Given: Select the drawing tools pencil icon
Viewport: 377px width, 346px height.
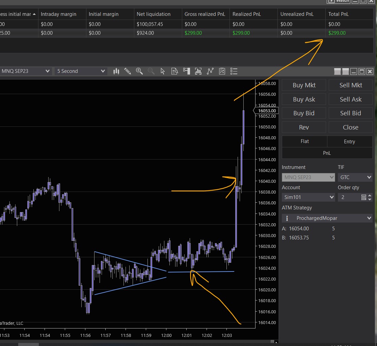Looking at the screenshot, I should pos(128,71).
